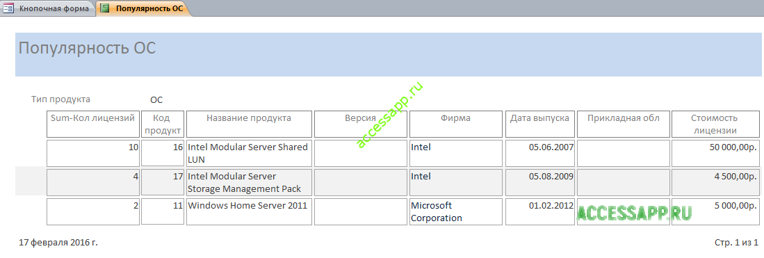
Task: Click the date 01.02.2012
Action: (540, 211)
